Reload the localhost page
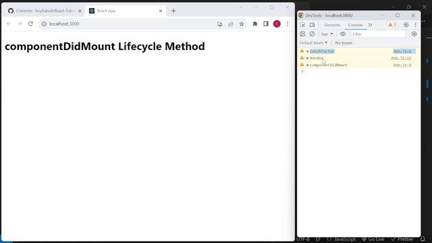432x243 pixels. pyautogui.click(x=30, y=24)
